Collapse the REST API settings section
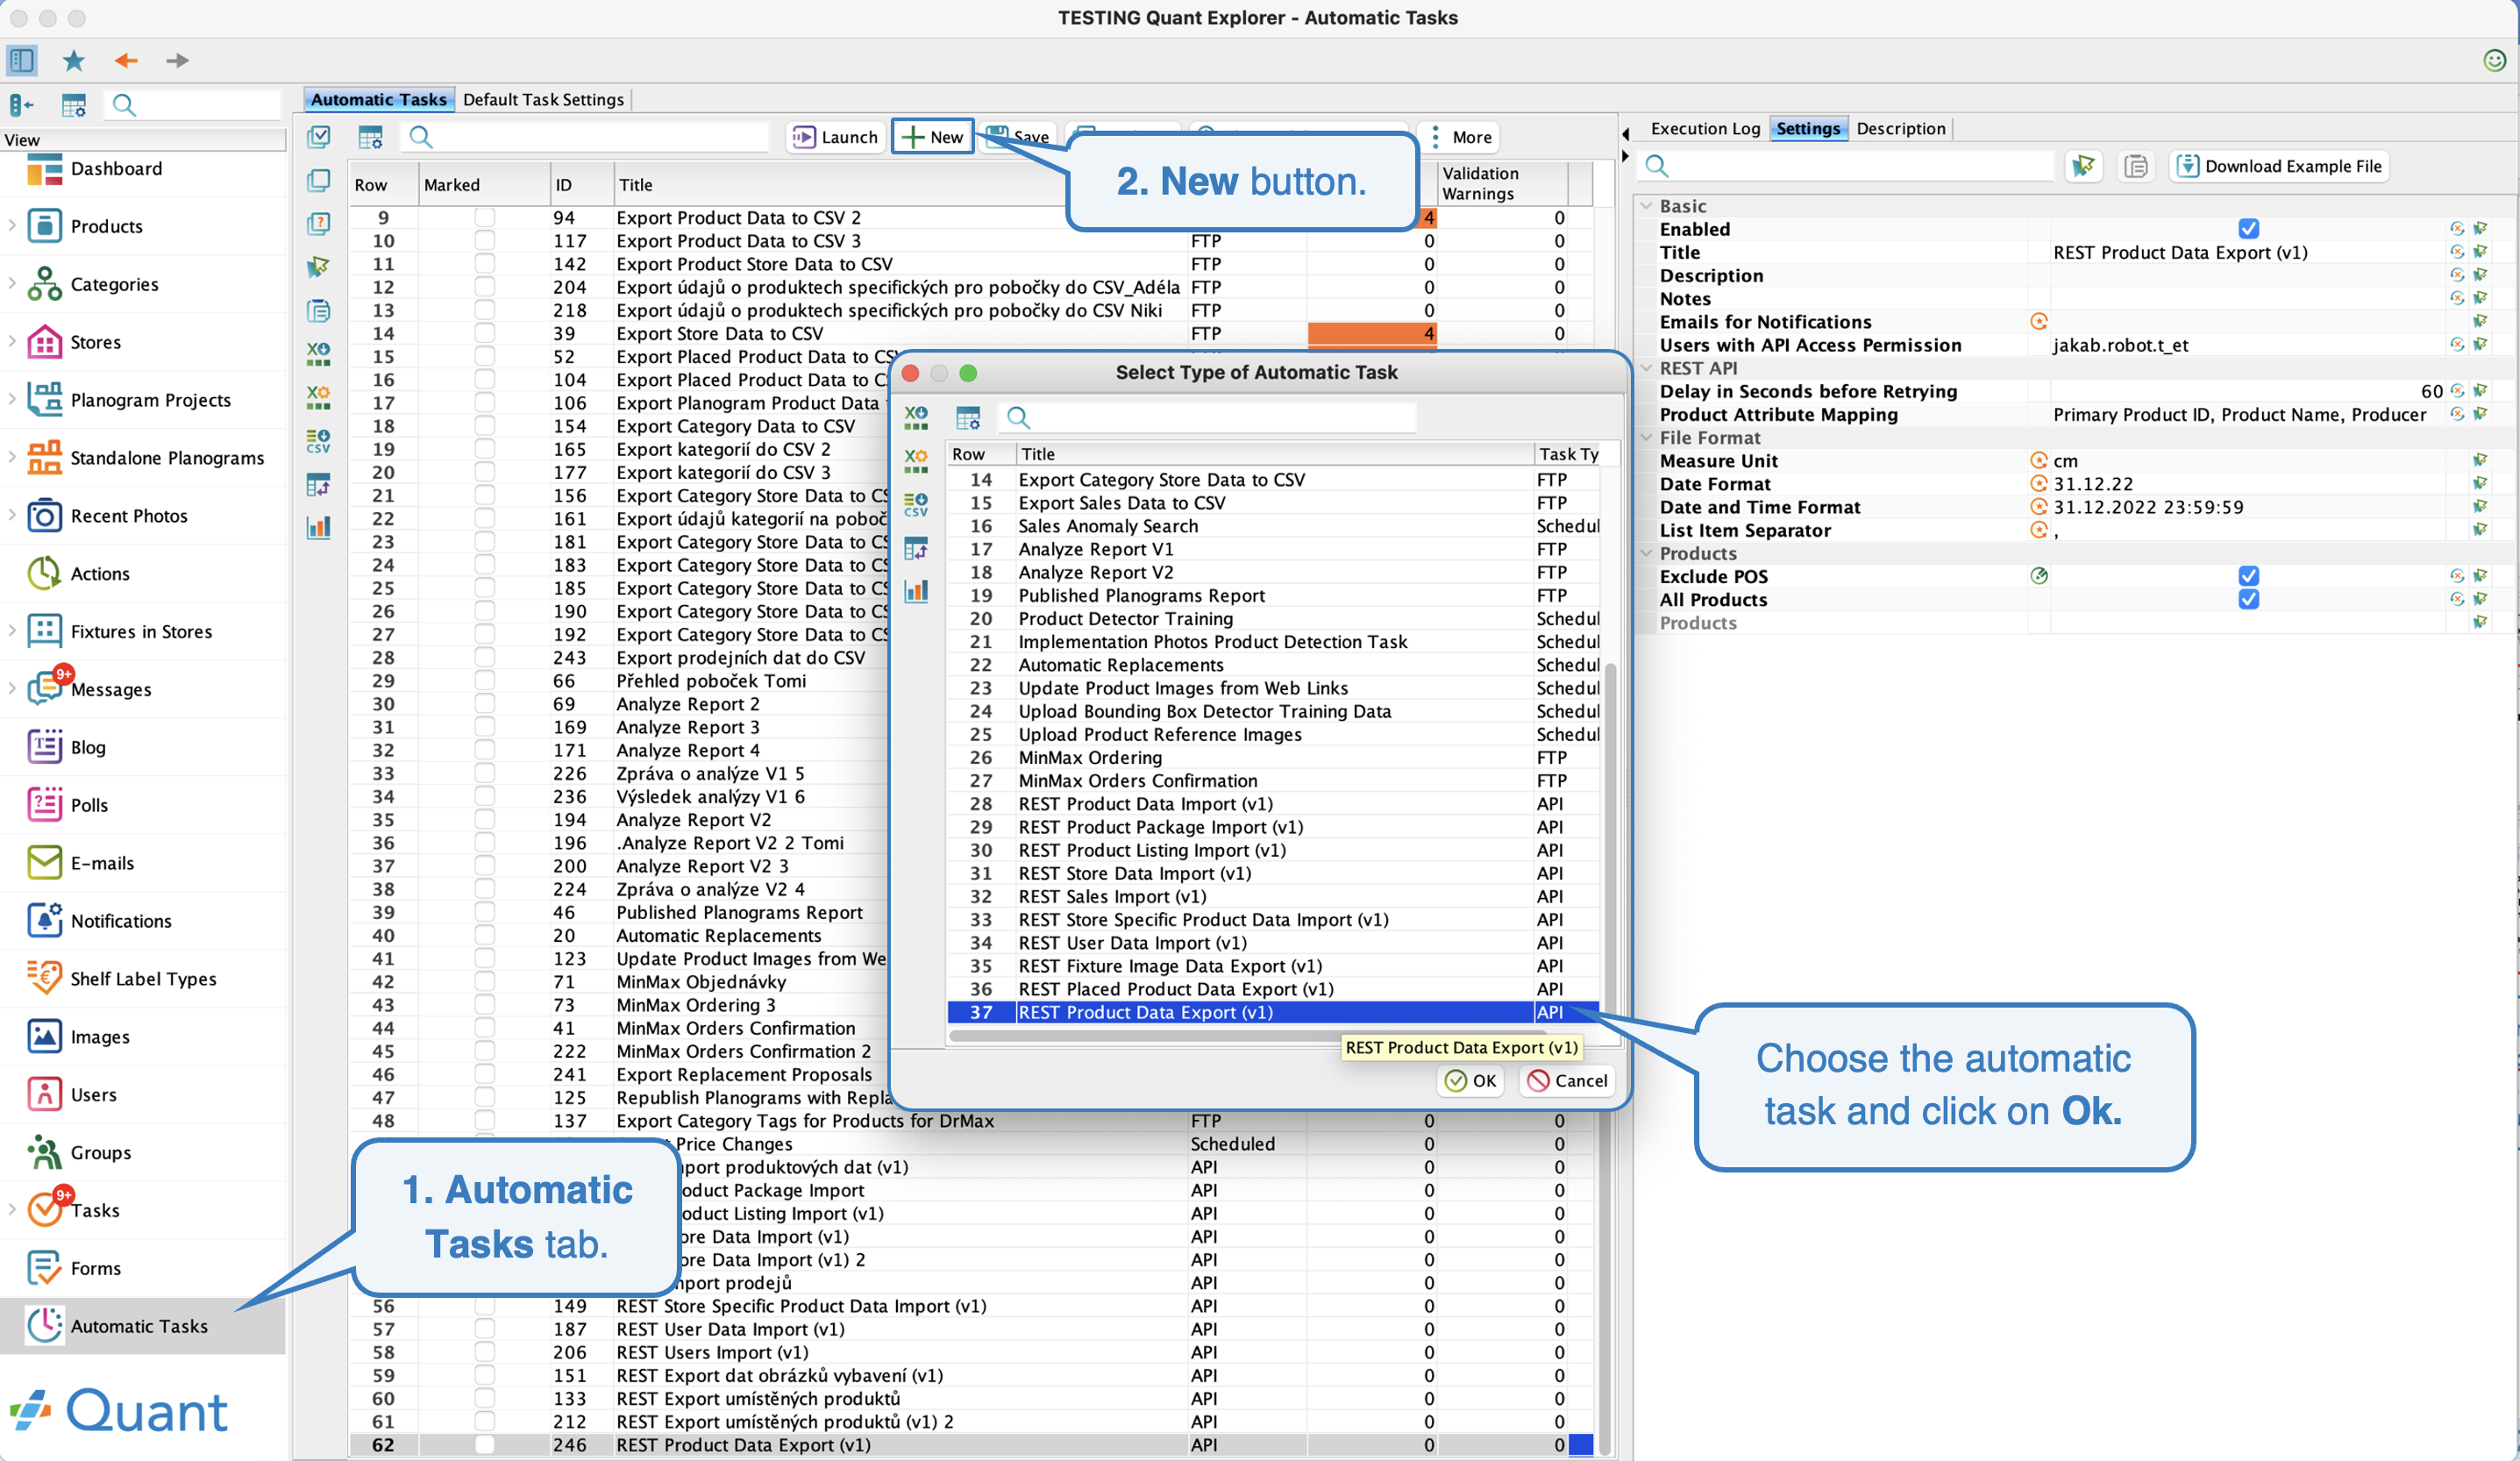Image resolution: width=2520 pixels, height=1461 pixels. pos(1646,368)
